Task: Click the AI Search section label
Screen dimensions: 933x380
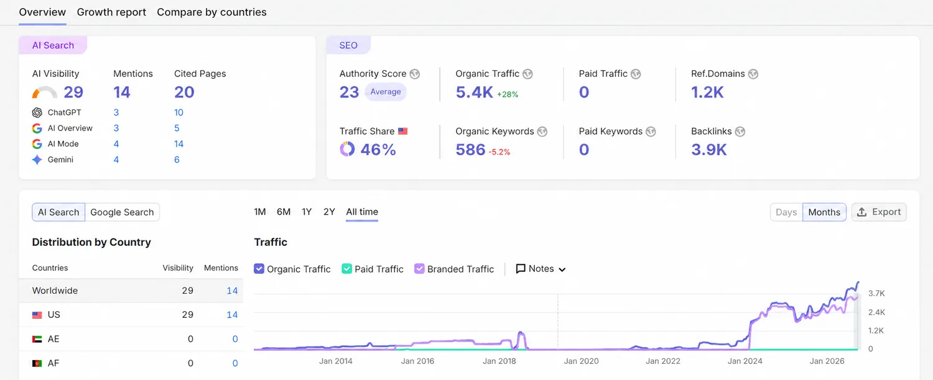Action: click(53, 45)
